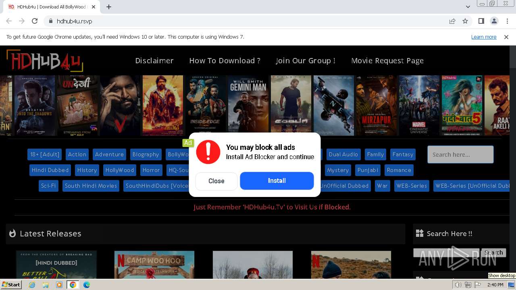Open the media player taskbar icon

[59, 285]
